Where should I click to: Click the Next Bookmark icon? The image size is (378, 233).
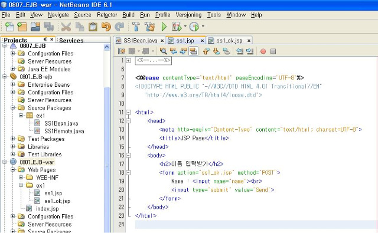point(216,51)
